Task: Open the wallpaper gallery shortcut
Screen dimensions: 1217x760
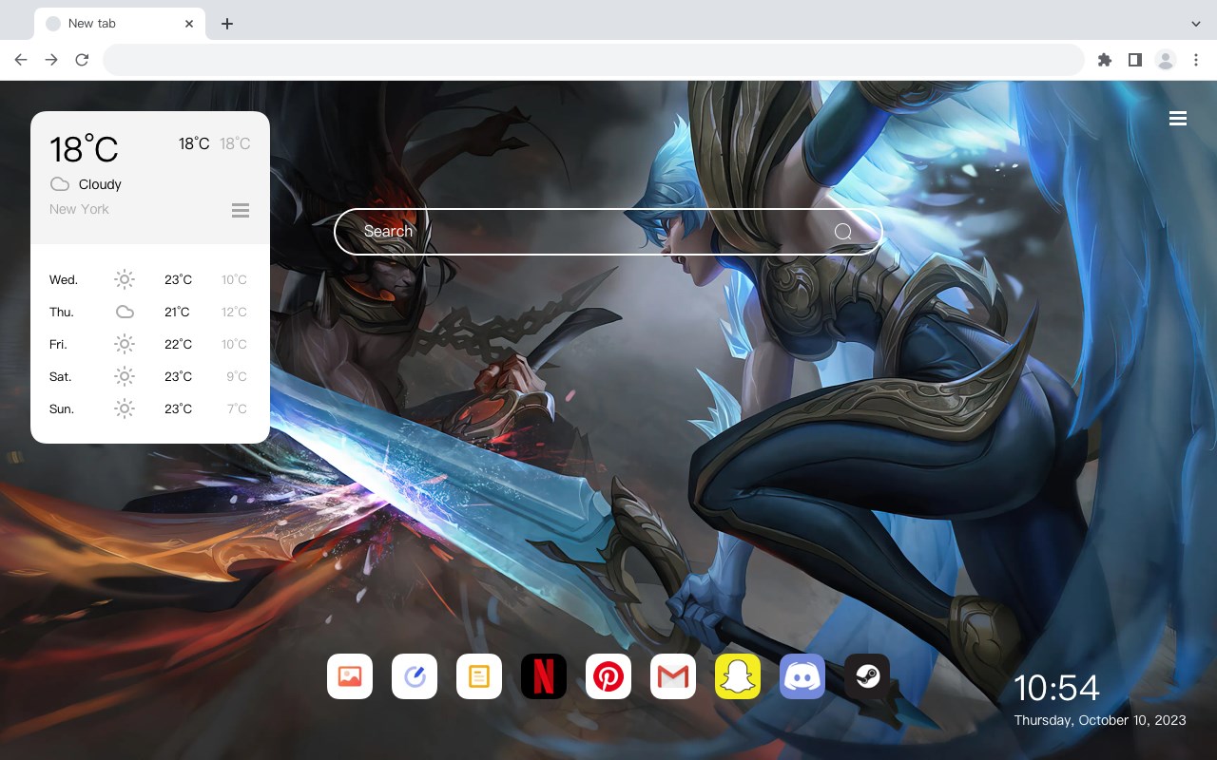Action: pyautogui.click(x=350, y=676)
